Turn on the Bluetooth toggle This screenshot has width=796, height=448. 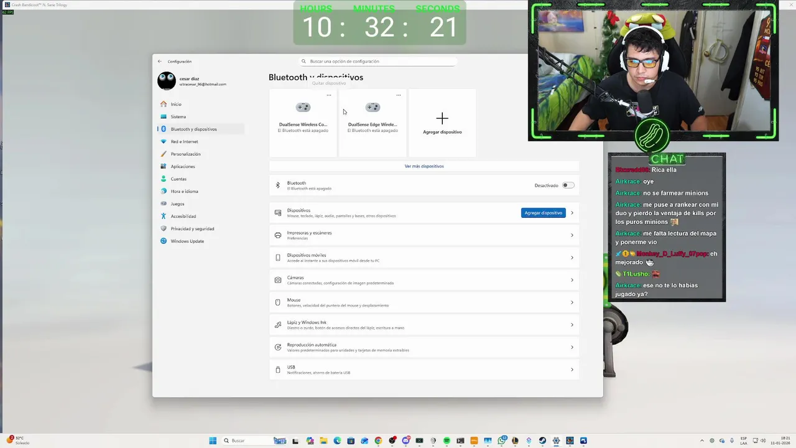pos(568,185)
